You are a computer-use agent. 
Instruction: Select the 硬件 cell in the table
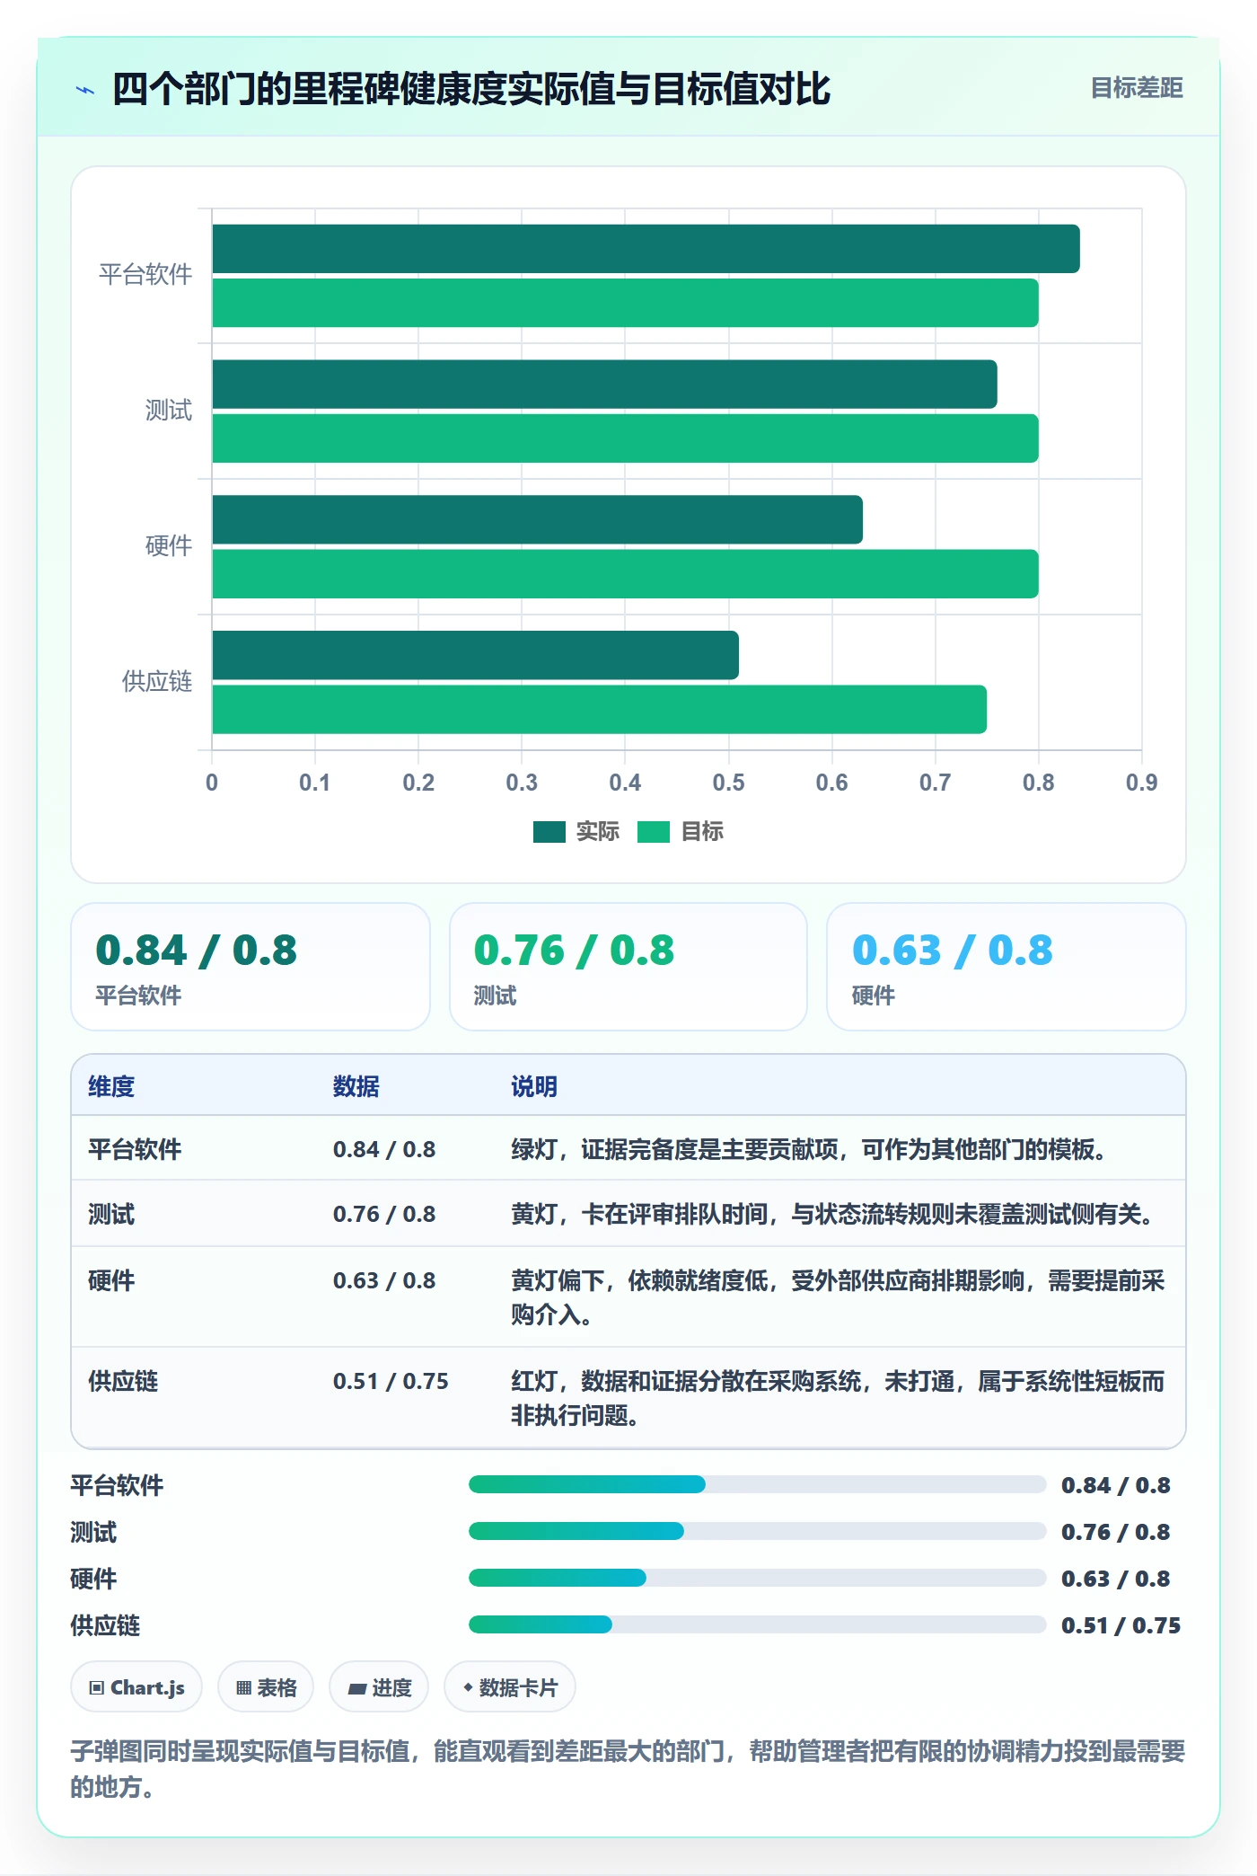coord(111,1280)
